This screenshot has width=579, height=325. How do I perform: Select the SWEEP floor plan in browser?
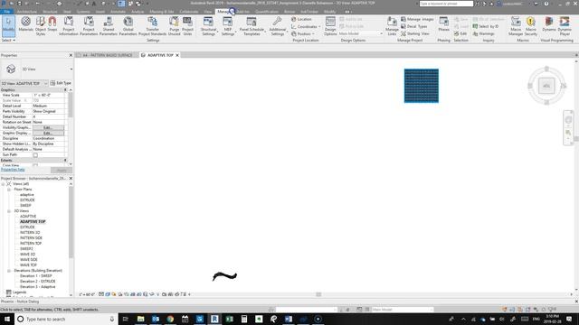point(25,206)
